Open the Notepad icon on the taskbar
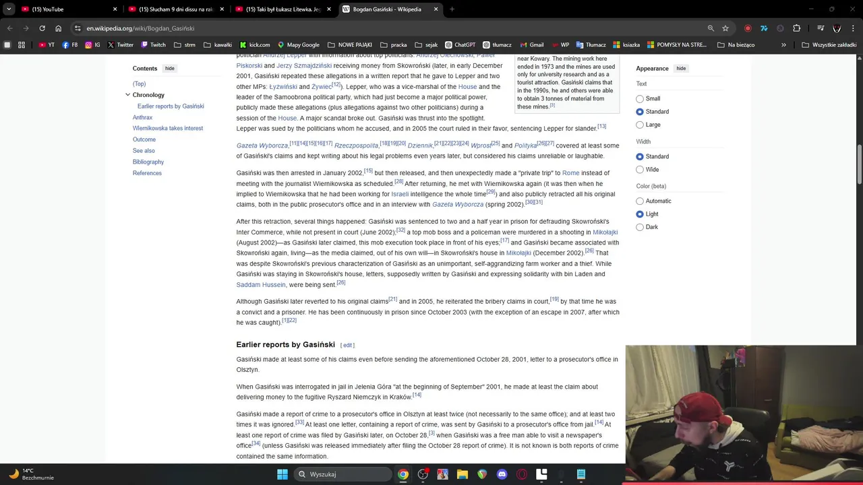 click(581, 474)
